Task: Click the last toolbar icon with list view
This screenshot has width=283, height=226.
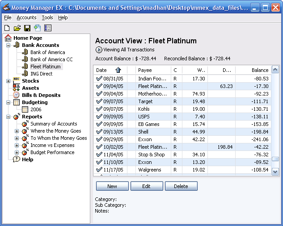Action: tap(48, 28)
